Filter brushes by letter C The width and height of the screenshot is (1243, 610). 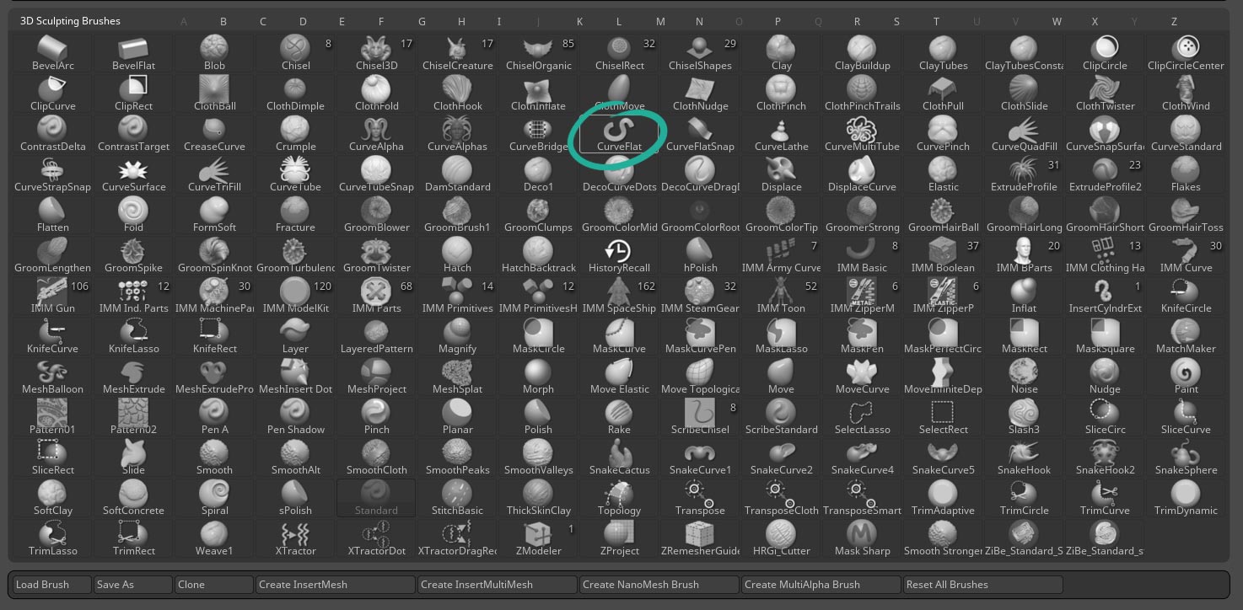(x=263, y=21)
